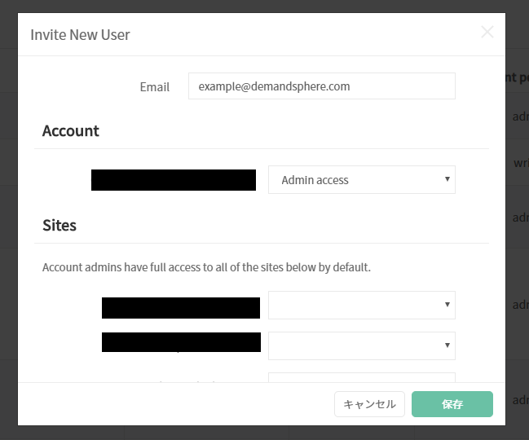The image size is (529, 440).
Task: Click the green 保存 save button
Action: [452, 404]
